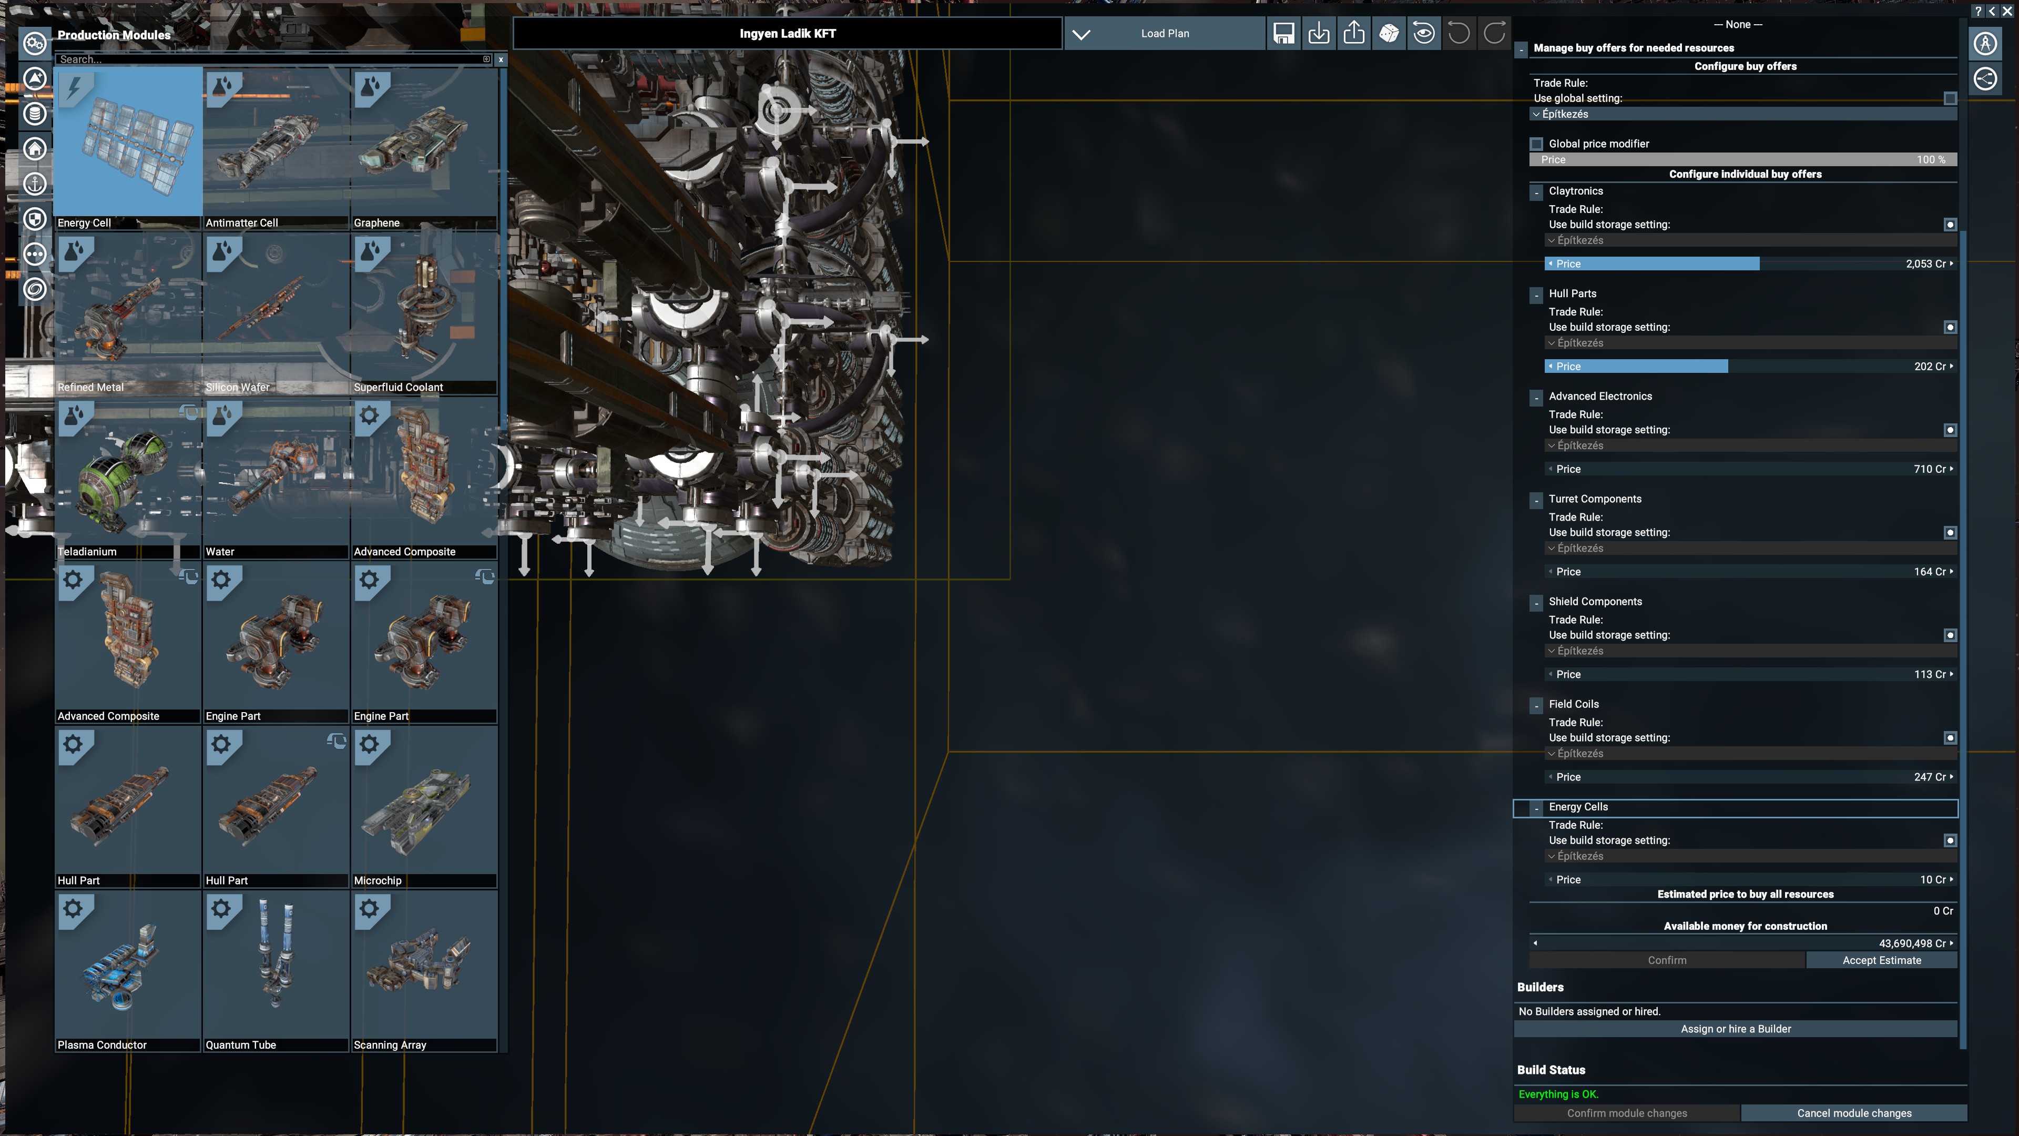Screen dimensions: 2019x1136
Task: Toggle Field Coils Use build storage setting checkbox
Action: [1950, 738]
